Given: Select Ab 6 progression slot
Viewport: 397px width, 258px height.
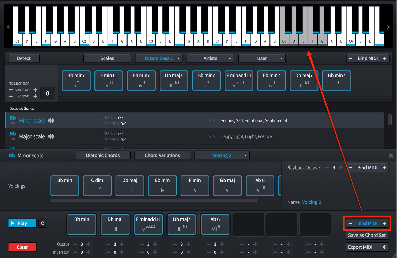Looking at the screenshot, I should point(215,224).
